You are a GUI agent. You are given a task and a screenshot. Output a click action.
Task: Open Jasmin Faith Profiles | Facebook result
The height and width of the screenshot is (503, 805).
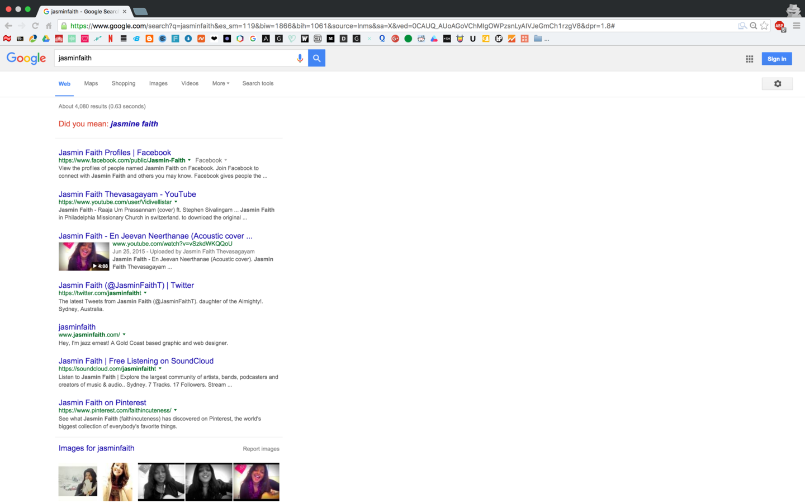click(115, 153)
